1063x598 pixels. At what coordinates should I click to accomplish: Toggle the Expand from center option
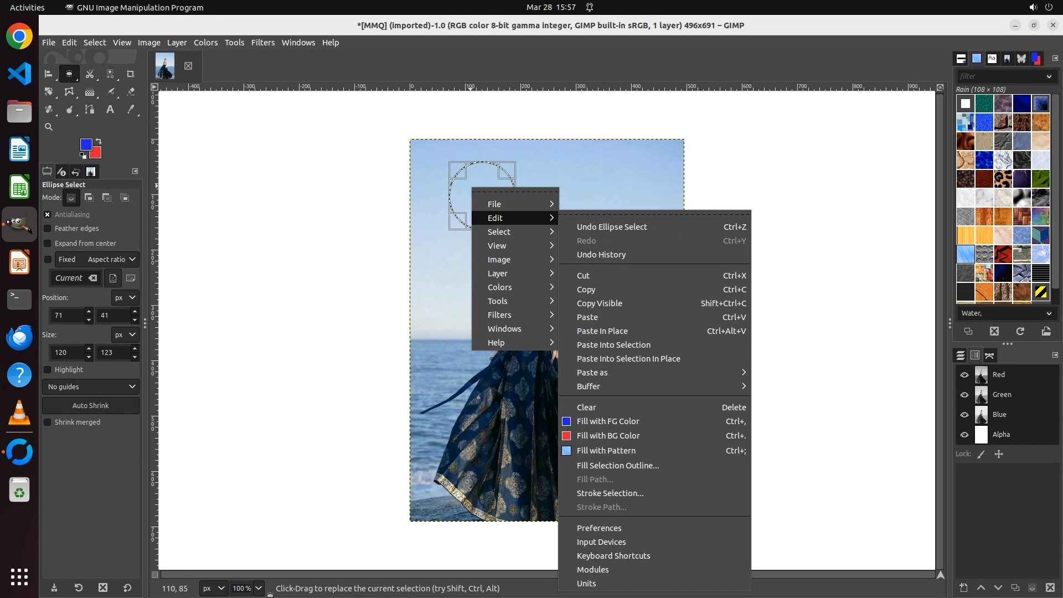[x=48, y=244]
